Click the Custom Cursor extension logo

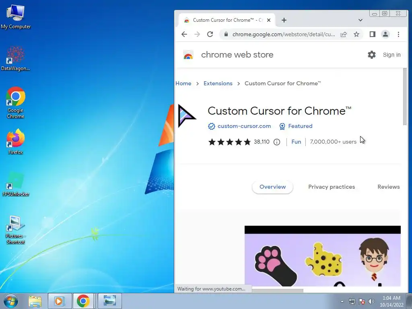pos(187,116)
